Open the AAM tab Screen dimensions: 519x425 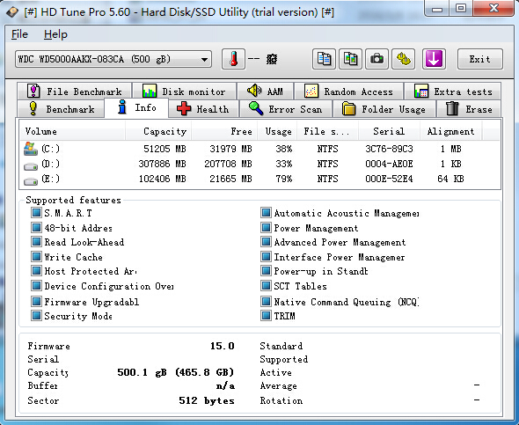click(265, 91)
